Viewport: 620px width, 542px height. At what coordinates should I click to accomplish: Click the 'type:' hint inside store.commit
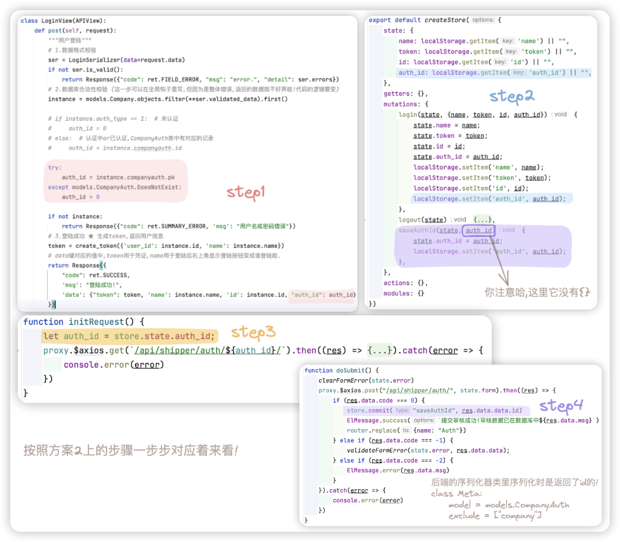click(x=402, y=410)
